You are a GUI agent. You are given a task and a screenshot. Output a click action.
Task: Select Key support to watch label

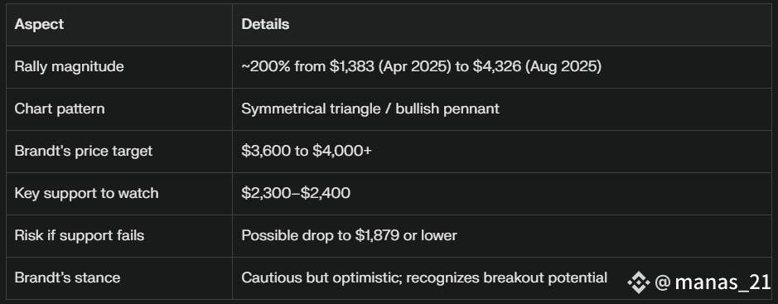[x=86, y=193]
